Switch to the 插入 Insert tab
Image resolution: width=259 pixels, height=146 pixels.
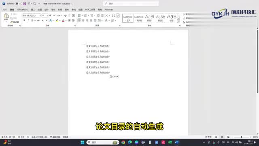[x=33, y=10]
